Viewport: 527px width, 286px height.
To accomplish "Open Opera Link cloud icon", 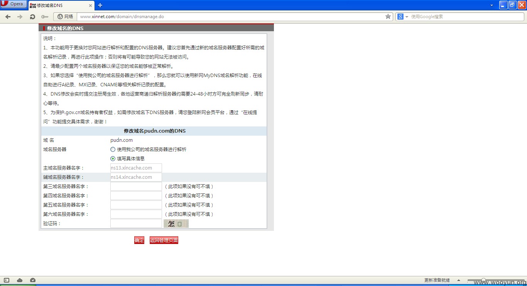I will click(20, 280).
